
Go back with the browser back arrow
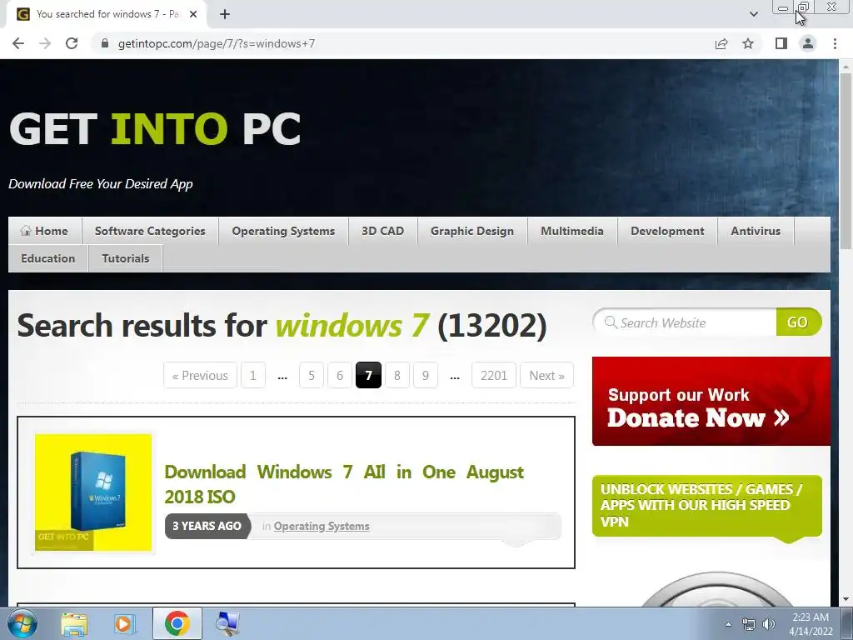click(18, 43)
